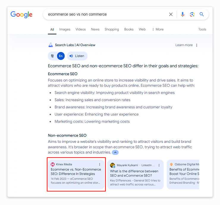Select the En language toggle

pyautogui.click(x=61, y=56)
